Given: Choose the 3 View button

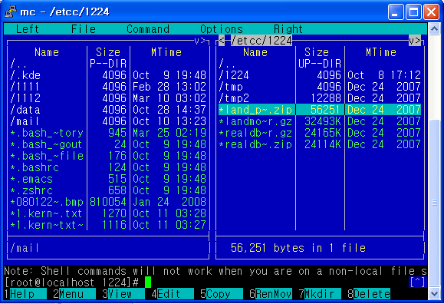Looking at the screenshot, I should (x=123, y=294).
